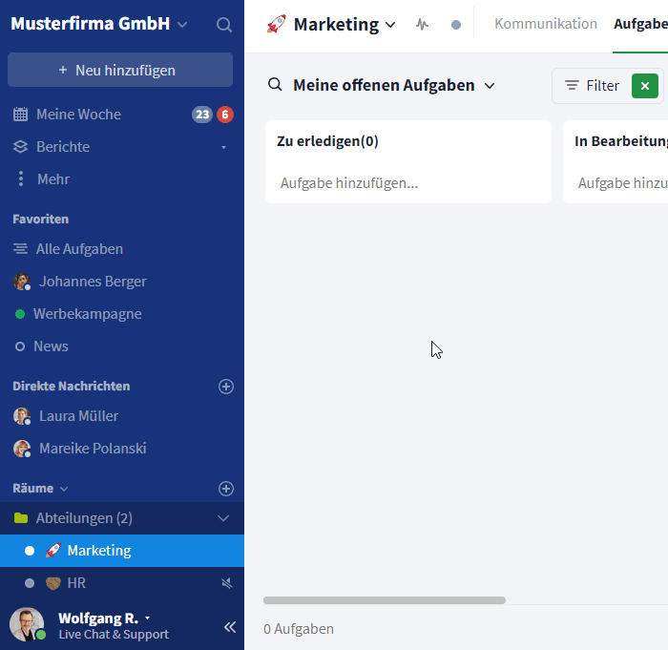Open the Marketing room title dropdown
668x650 pixels.
390,25
